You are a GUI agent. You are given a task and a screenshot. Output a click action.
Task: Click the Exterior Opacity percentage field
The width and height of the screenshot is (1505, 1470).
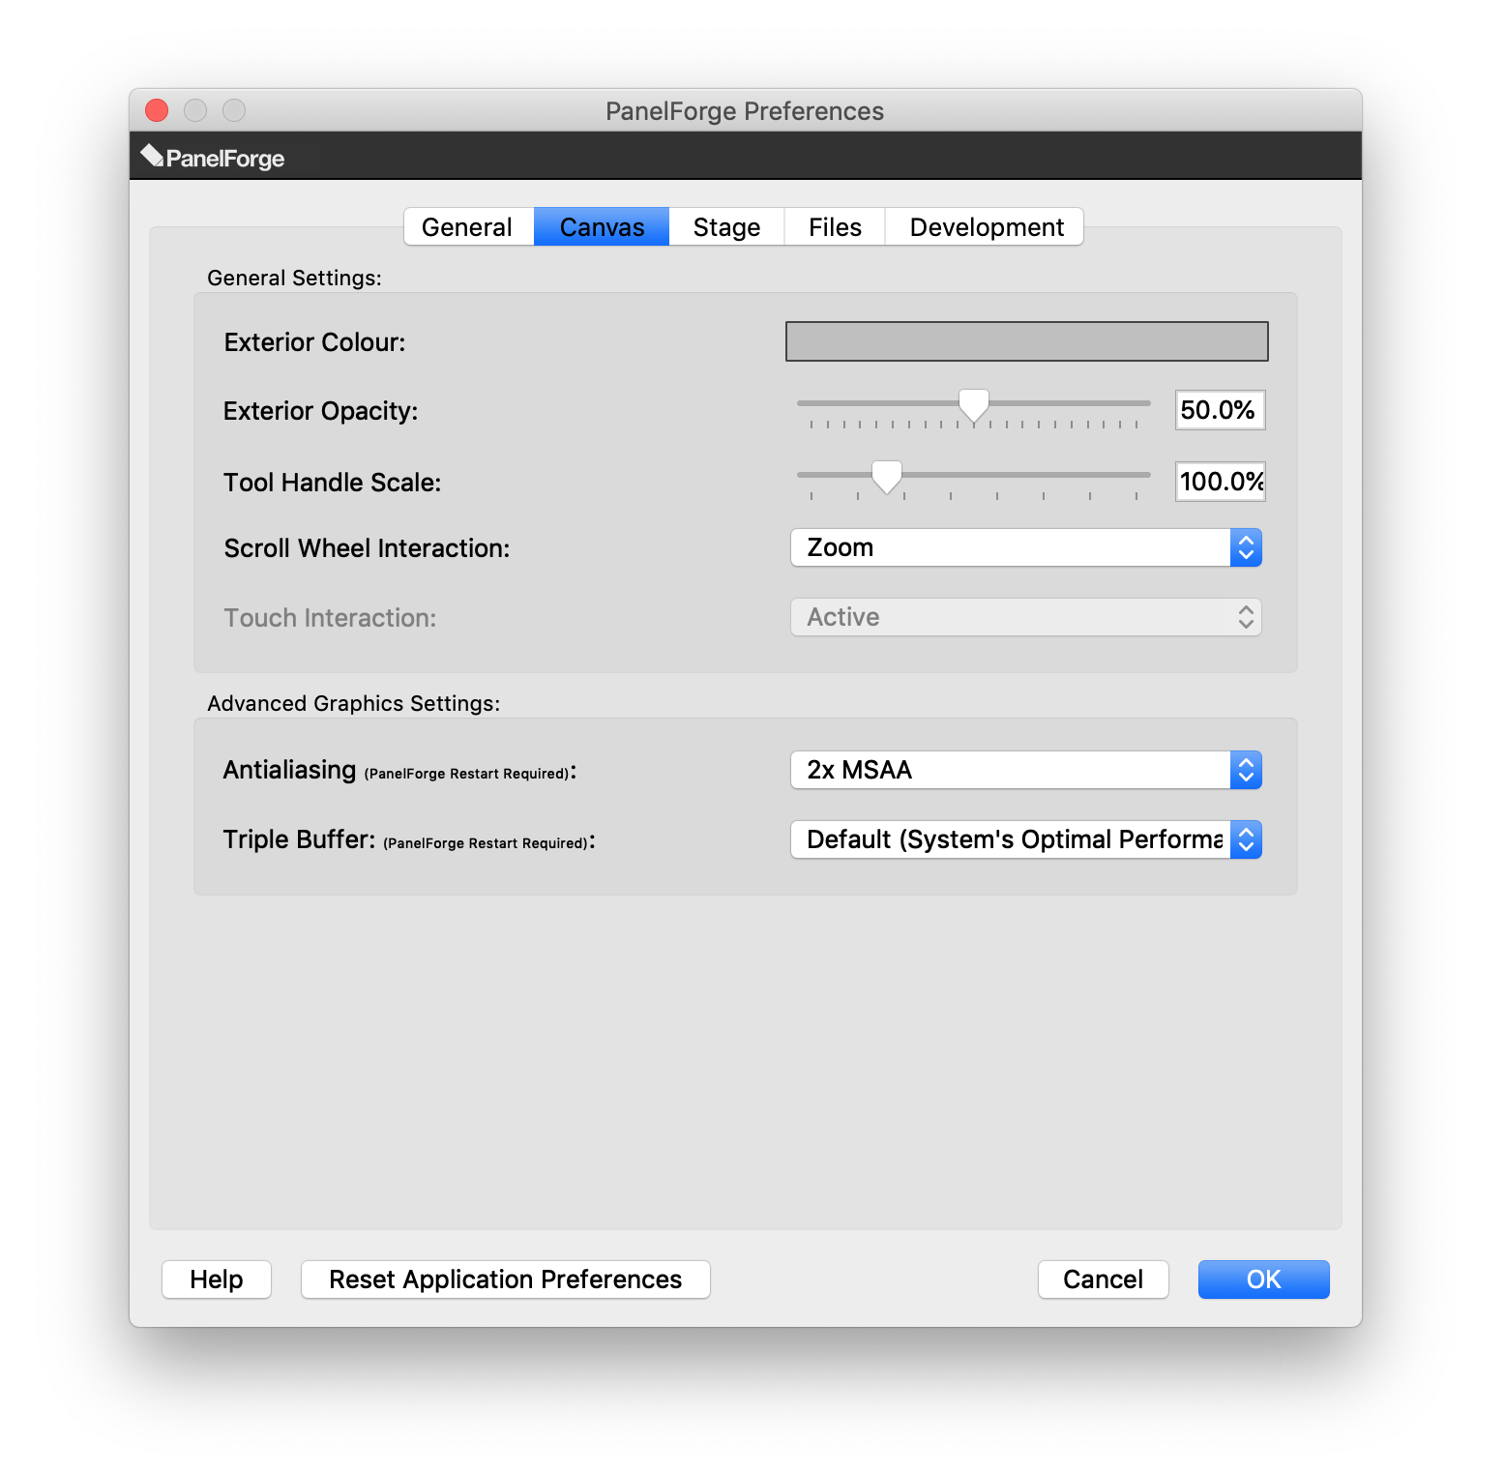(1219, 410)
